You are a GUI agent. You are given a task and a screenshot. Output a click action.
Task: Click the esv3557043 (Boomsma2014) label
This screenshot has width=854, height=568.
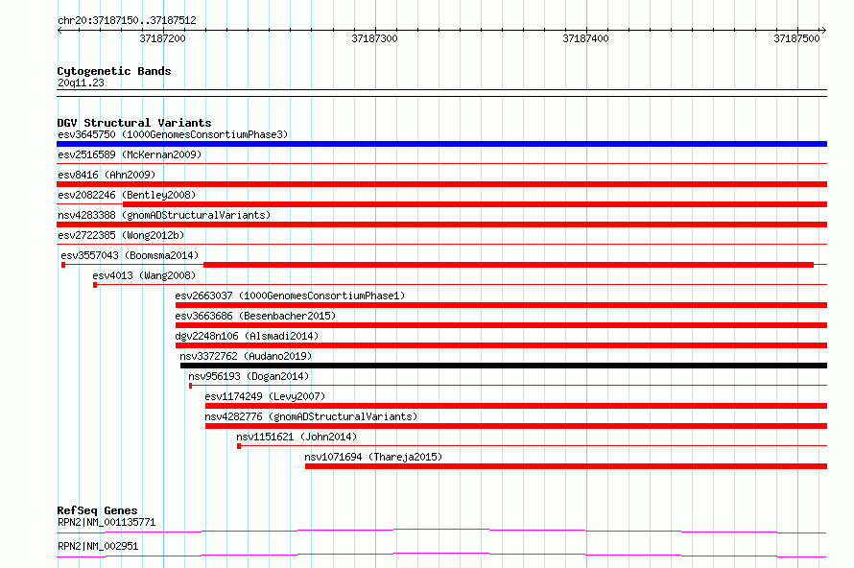point(130,255)
